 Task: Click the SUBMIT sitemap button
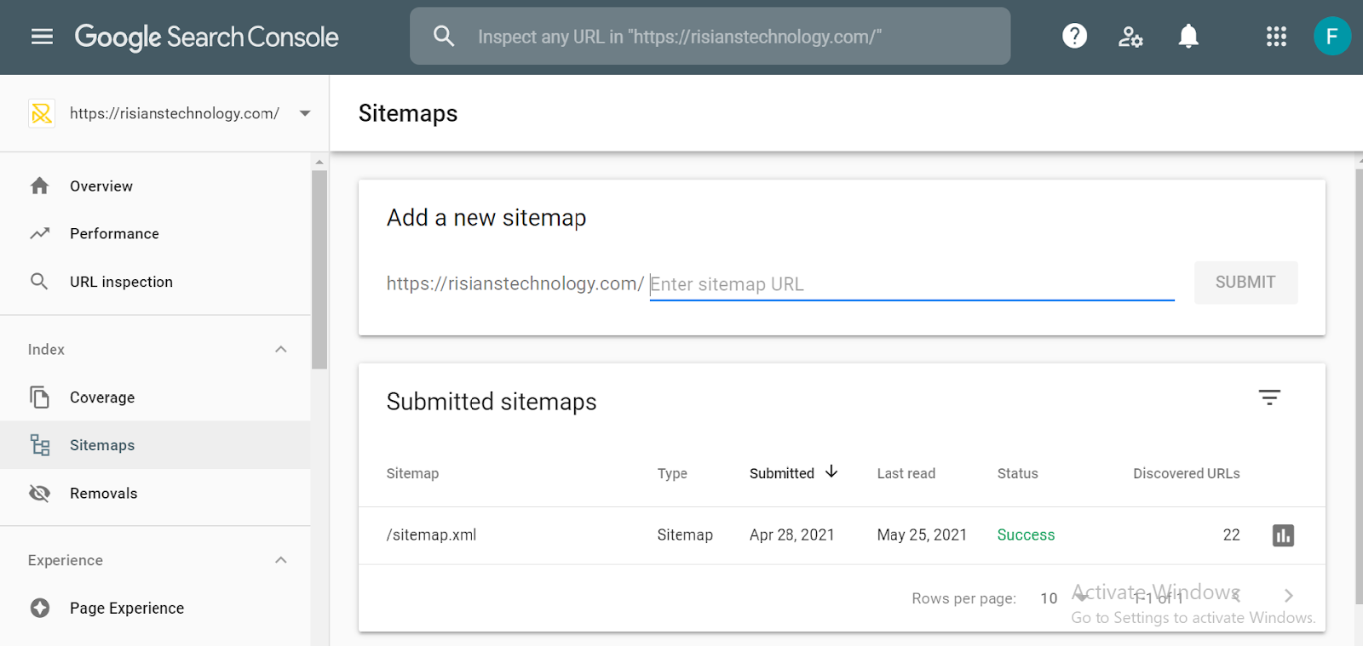tap(1245, 283)
